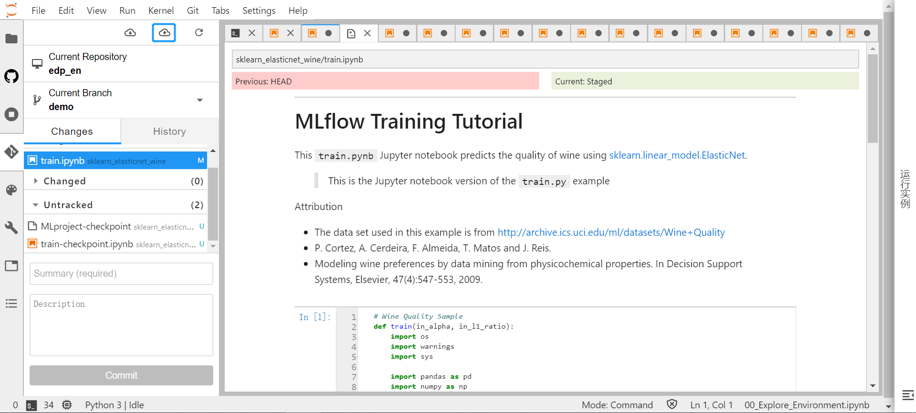Focus the commit Description text area
The height and width of the screenshot is (413, 916).
[121, 325]
